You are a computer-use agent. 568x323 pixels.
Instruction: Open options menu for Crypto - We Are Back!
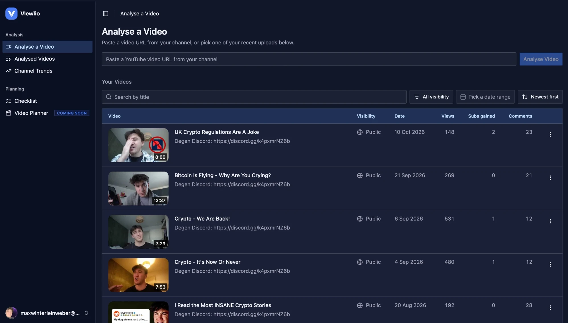click(x=550, y=221)
